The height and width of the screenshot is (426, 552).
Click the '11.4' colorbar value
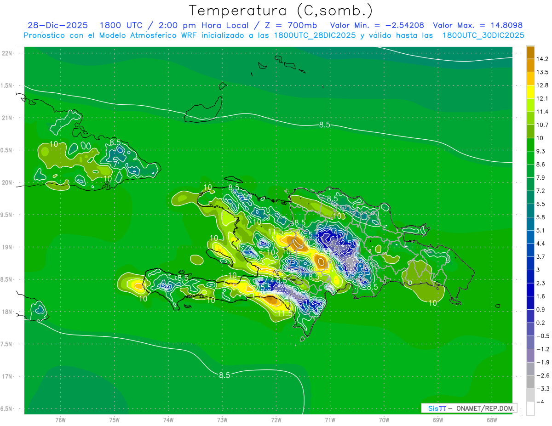541,112
